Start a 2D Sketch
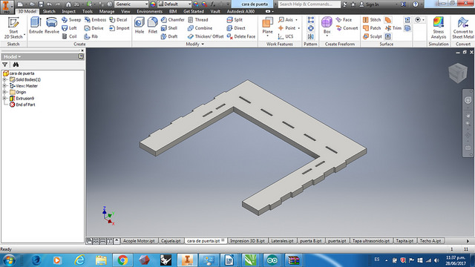 coord(13,28)
